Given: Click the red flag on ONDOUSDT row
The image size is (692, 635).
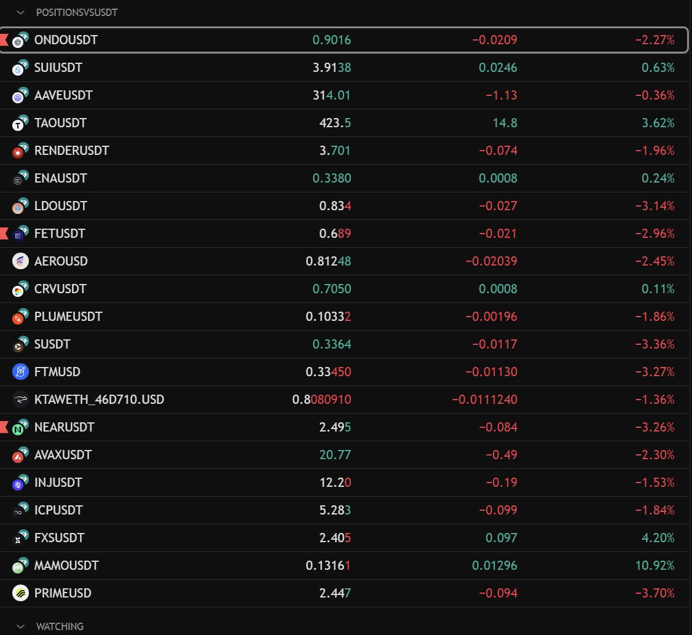Looking at the screenshot, I should (x=4, y=40).
